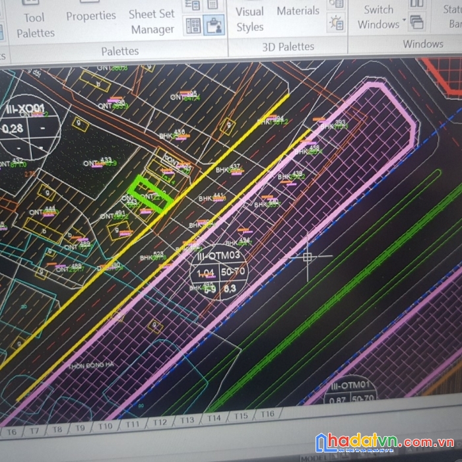Click the highlighted clipboard palette icon
Viewport: 462px width, 462px height.
tap(214, 25)
